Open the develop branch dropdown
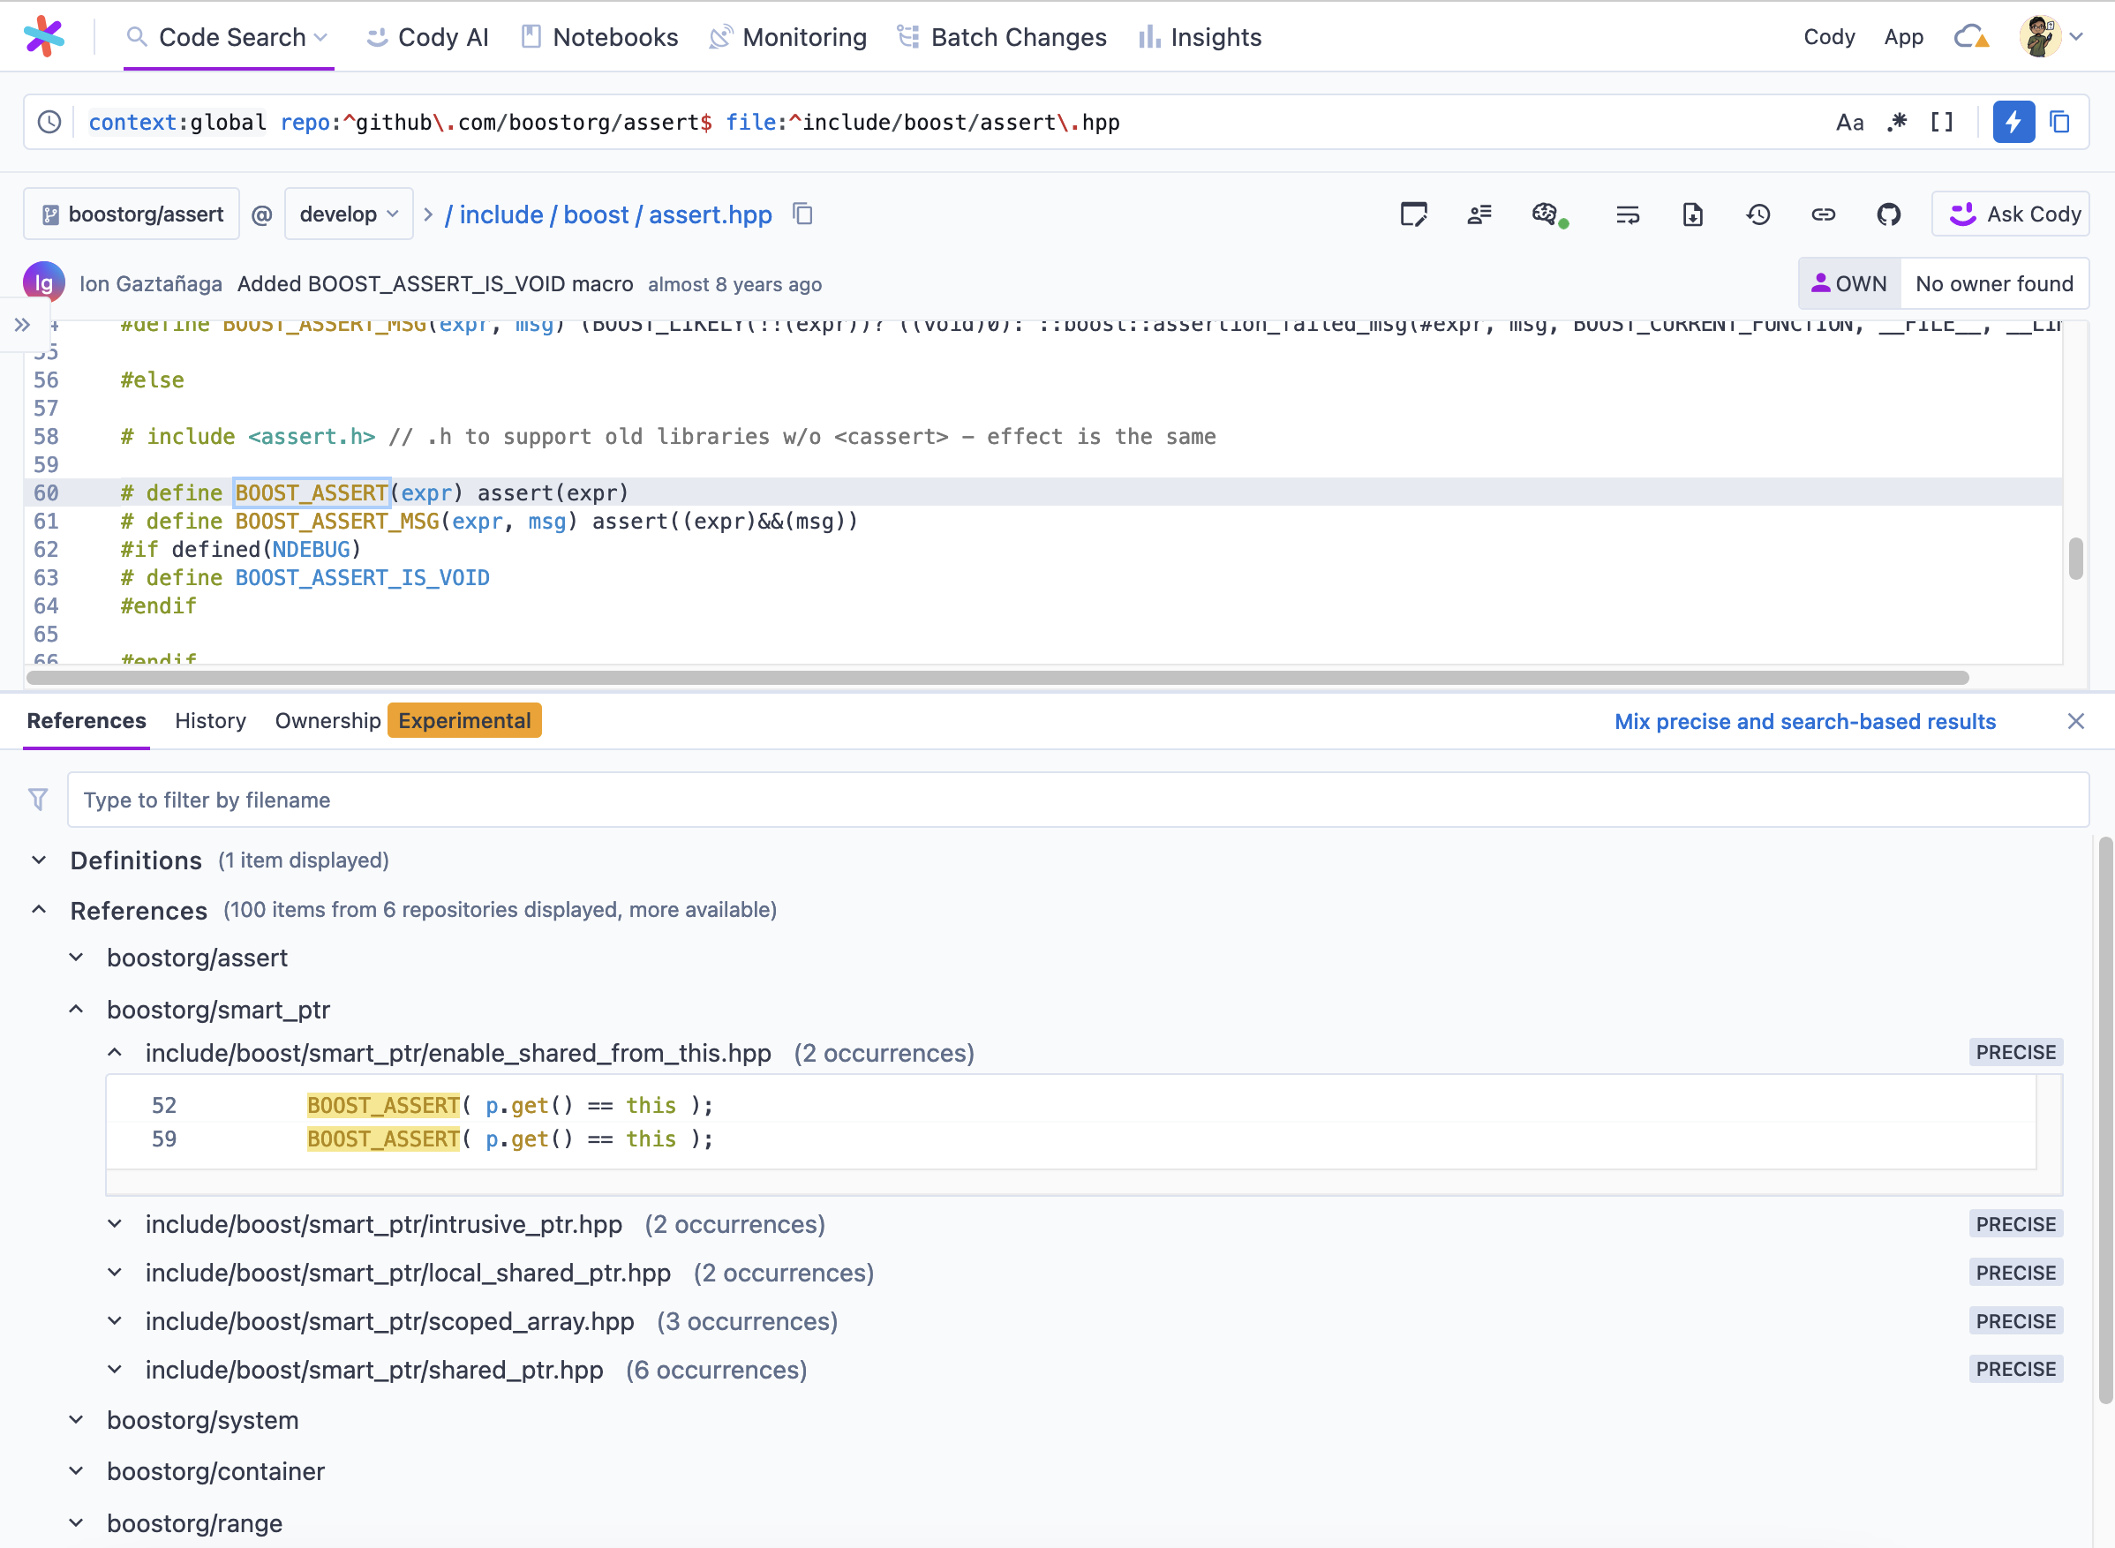2115x1548 pixels. click(349, 214)
